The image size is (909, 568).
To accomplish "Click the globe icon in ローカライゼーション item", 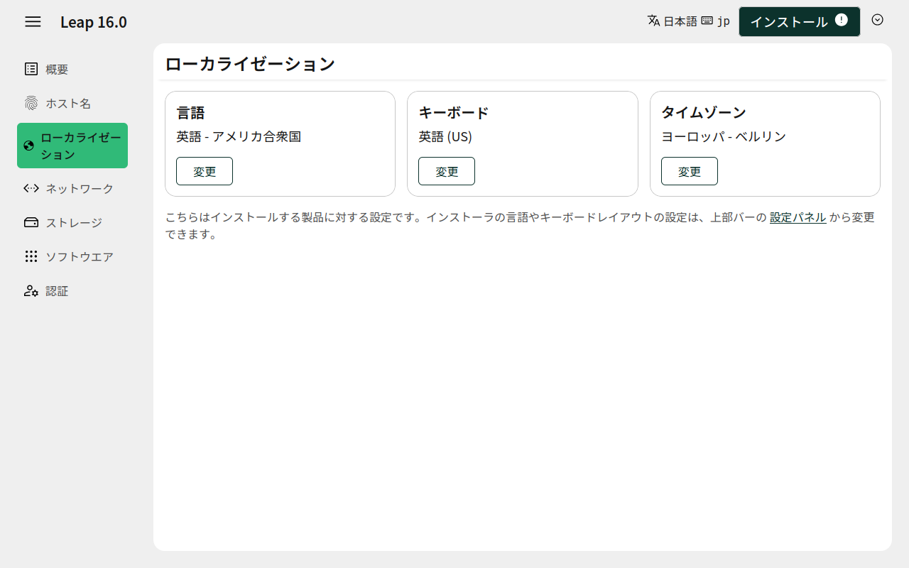I will 29,146.
